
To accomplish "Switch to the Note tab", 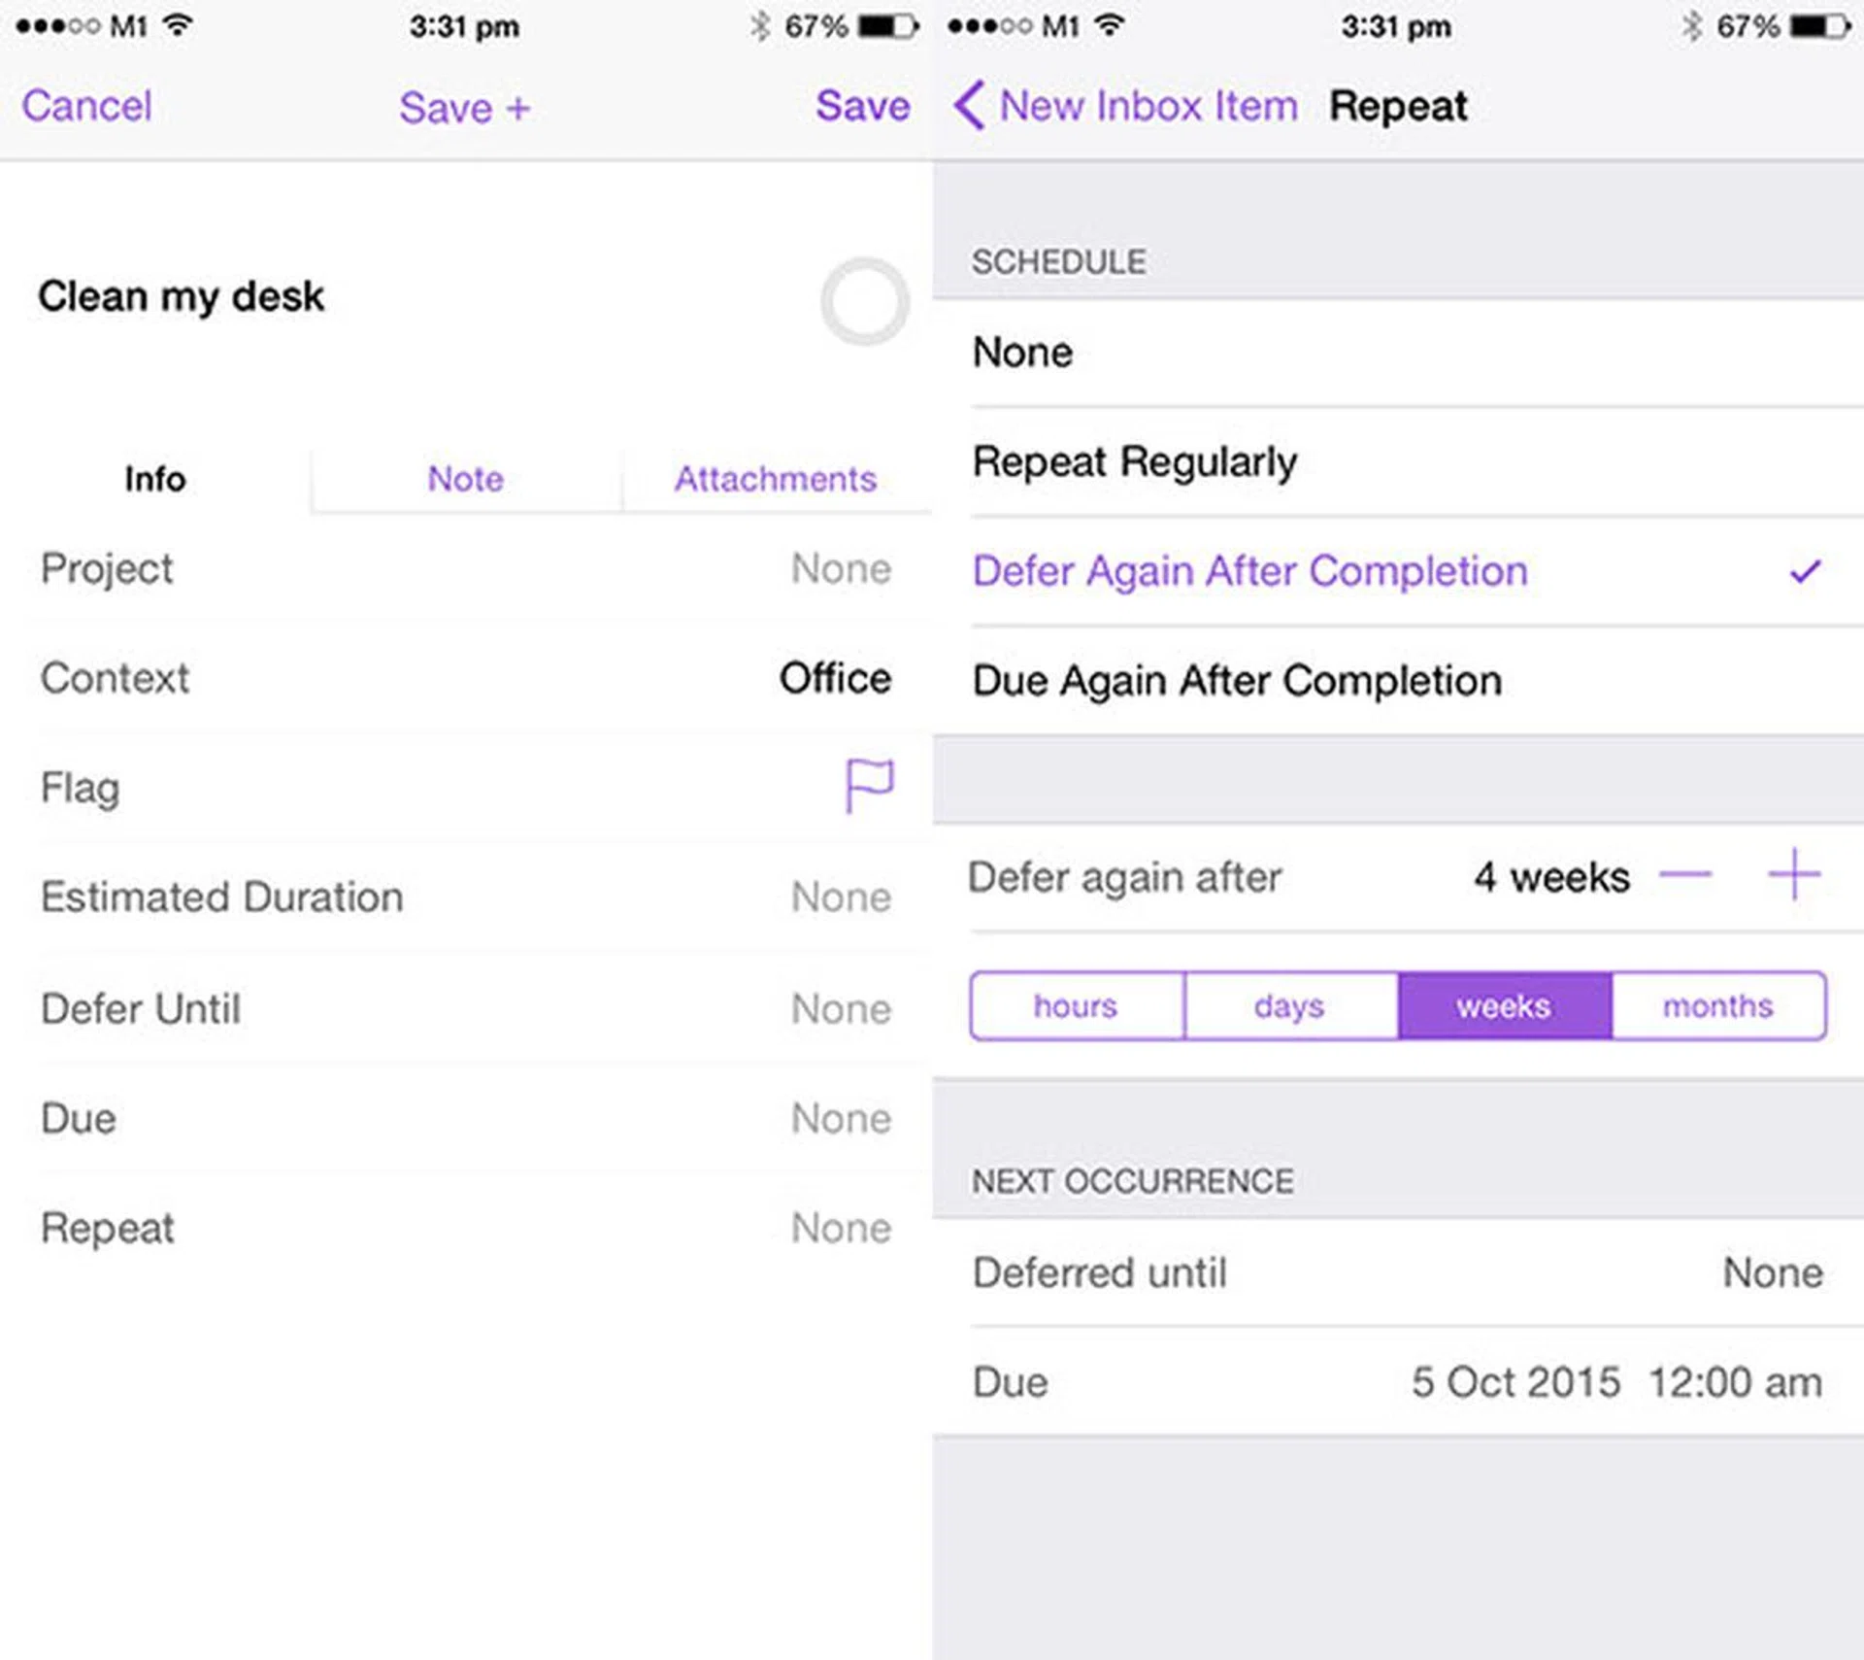I will pyautogui.click(x=466, y=479).
